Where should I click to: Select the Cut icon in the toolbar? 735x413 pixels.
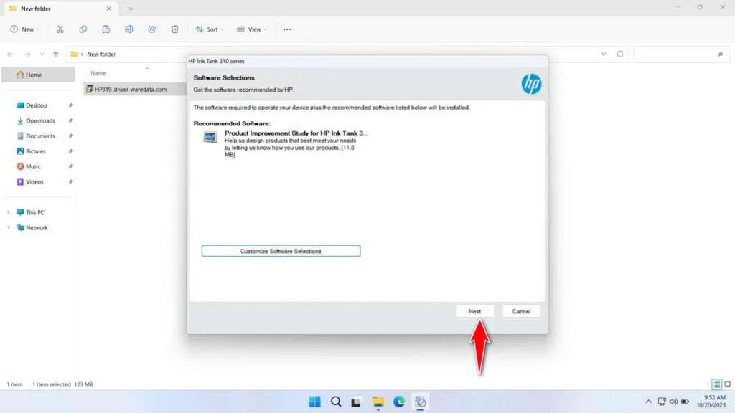pyautogui.click(x=60, y=29)
